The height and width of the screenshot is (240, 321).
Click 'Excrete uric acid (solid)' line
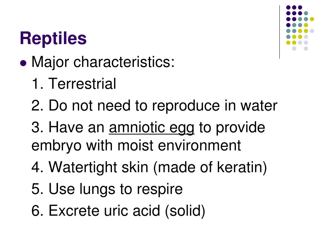point(118,211)
